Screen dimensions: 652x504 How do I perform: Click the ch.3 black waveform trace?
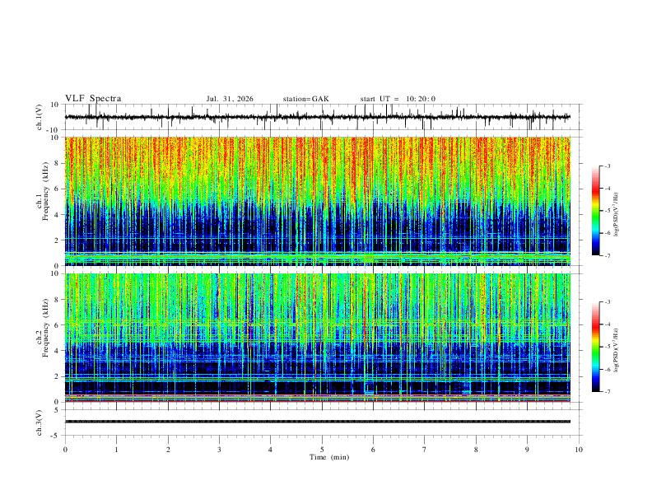coord(318,422)
